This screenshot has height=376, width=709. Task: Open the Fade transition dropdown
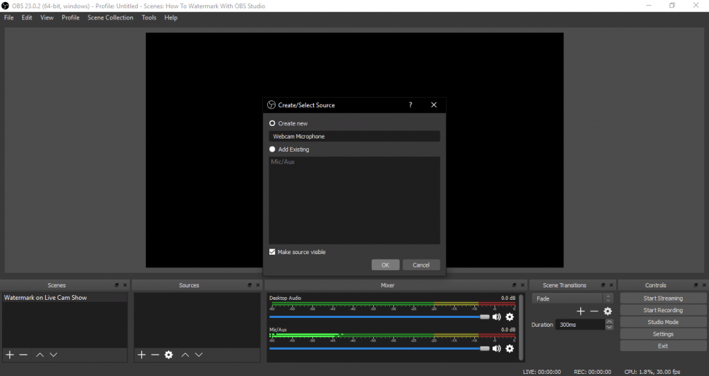pos(573,298)
